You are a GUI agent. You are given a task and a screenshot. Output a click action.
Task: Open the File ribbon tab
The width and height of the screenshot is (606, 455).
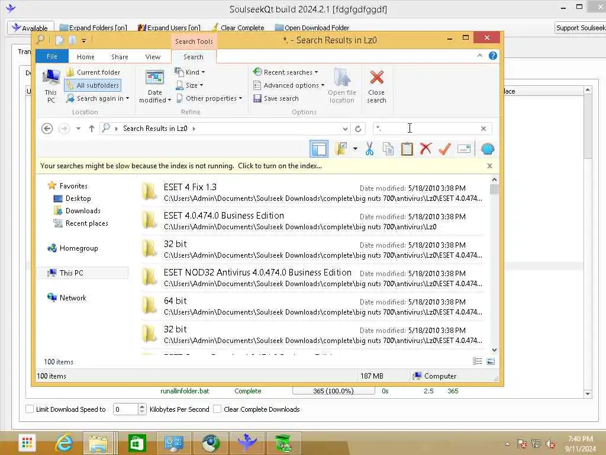click(52, 56)
